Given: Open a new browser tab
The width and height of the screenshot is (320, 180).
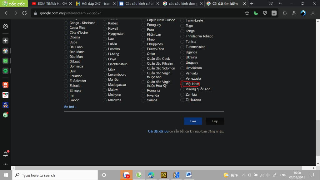Looking at the screenshot, I should point(252,3).
